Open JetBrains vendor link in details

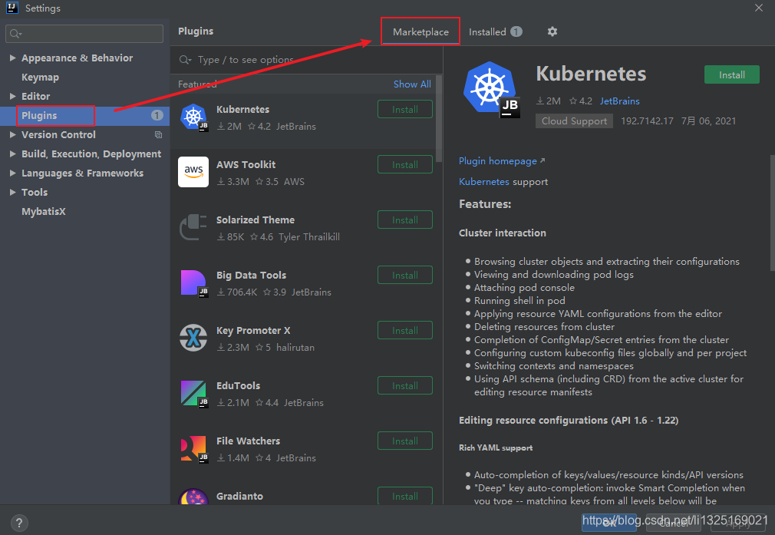tap(619, 101)
